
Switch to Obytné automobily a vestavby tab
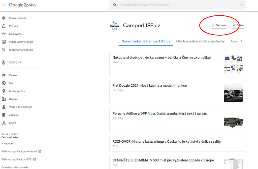pyautogui.click(x=200, y=41)
